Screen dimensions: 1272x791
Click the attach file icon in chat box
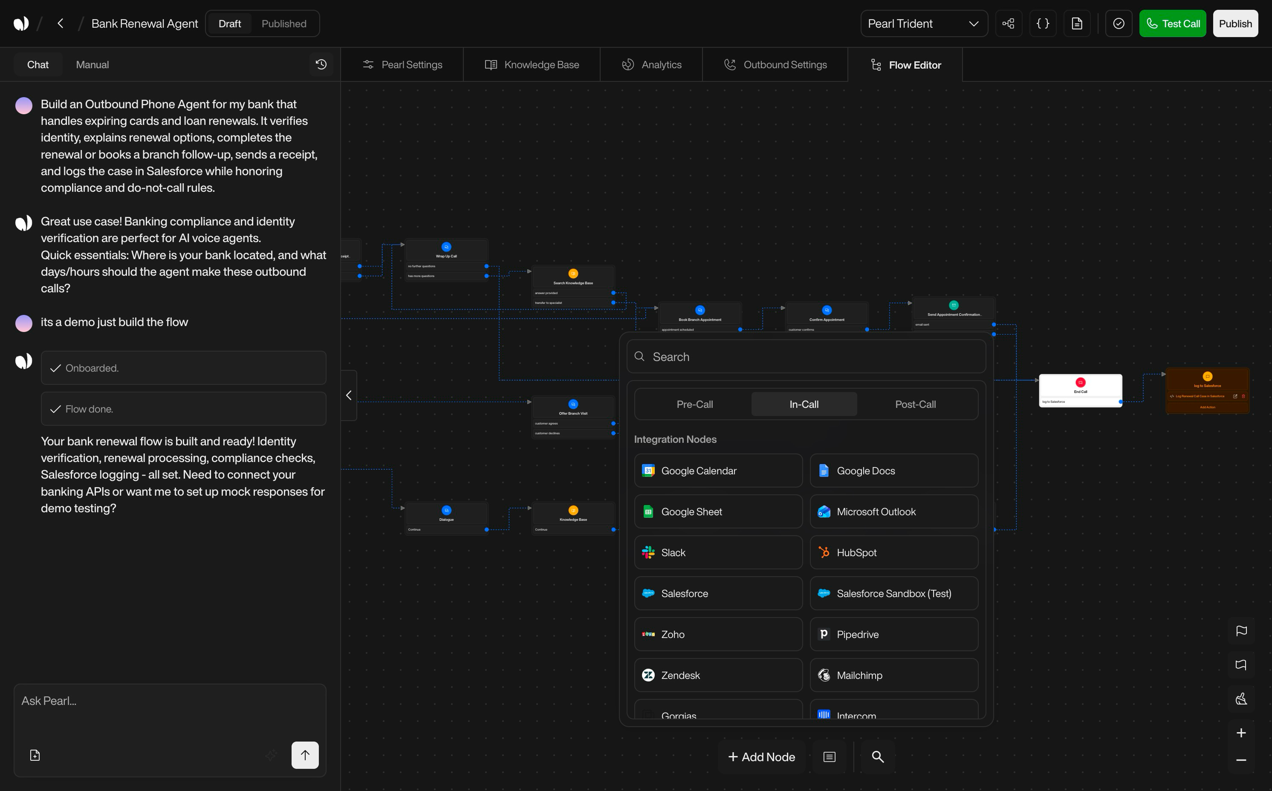[x=35, y=755]
